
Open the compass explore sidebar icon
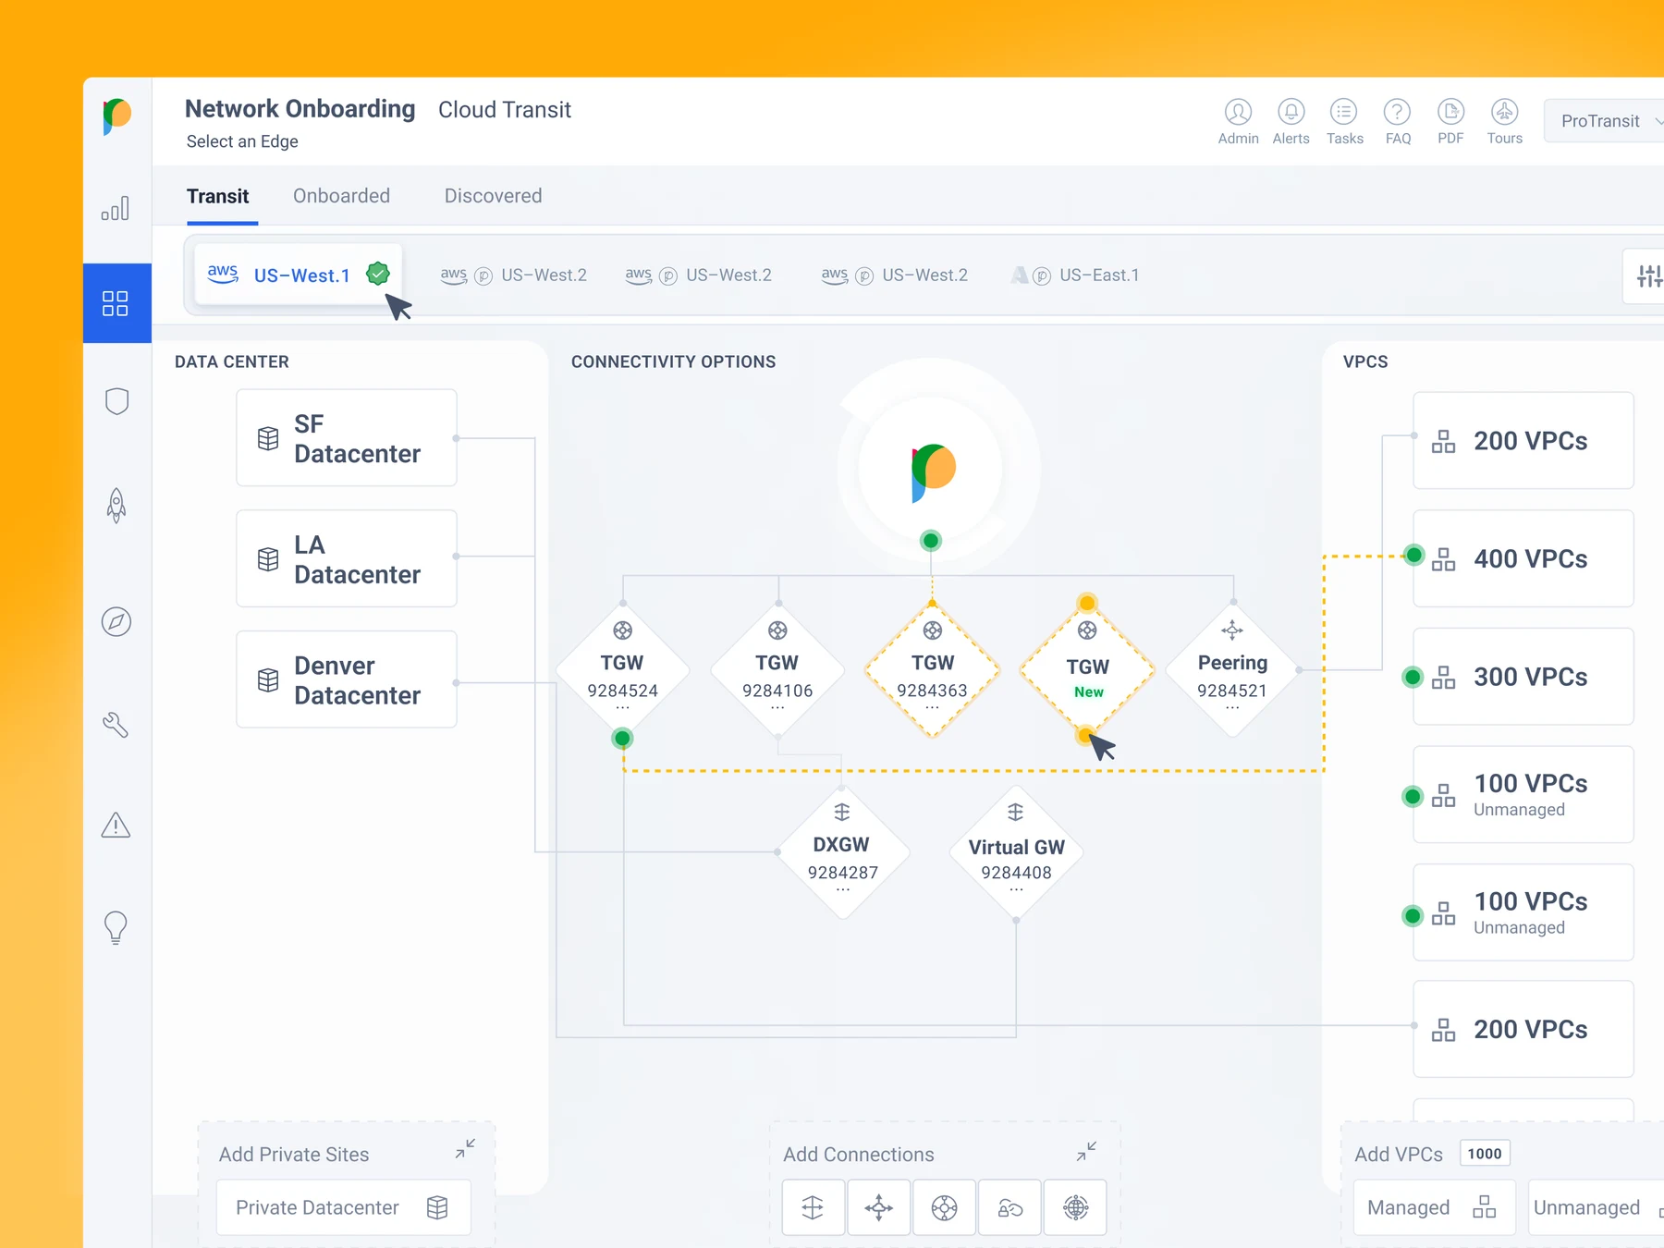tap(116, 621)
